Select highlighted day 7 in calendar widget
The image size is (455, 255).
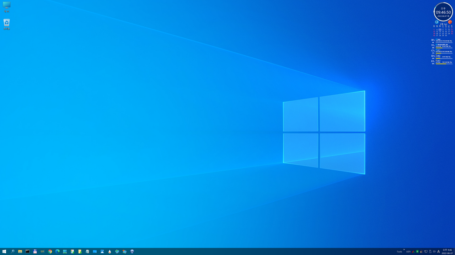pos(440,30)
